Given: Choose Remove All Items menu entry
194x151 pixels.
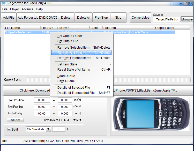Looking at the screenshot, I should 81,53.
